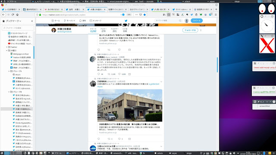Expand the Twitter bookmark folder
The image size is (276, 155).
pyautogui.click(x=7, y=47)
